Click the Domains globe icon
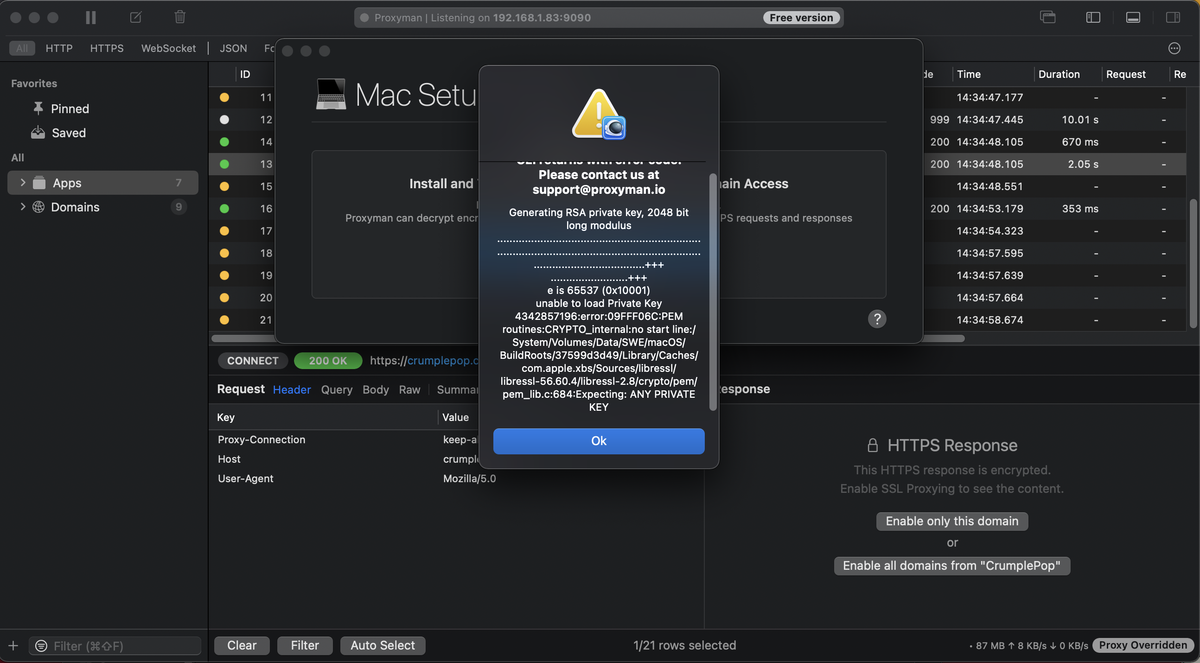The image size is (1200, 663). [38, 207]
